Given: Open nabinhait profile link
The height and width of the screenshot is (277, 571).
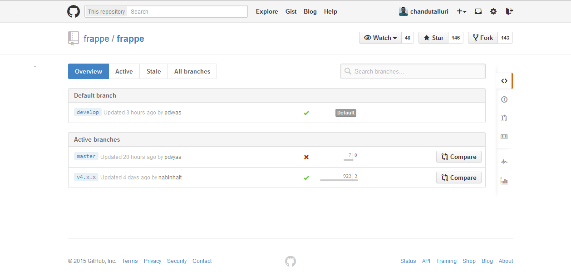Looking at the screenshot, I should 170,178.
